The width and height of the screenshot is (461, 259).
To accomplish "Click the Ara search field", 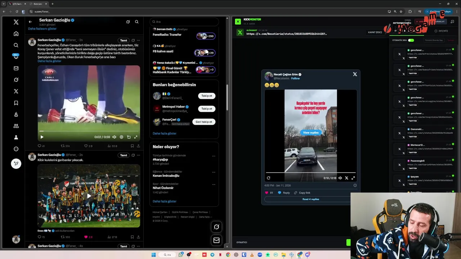I will point(184,22).
